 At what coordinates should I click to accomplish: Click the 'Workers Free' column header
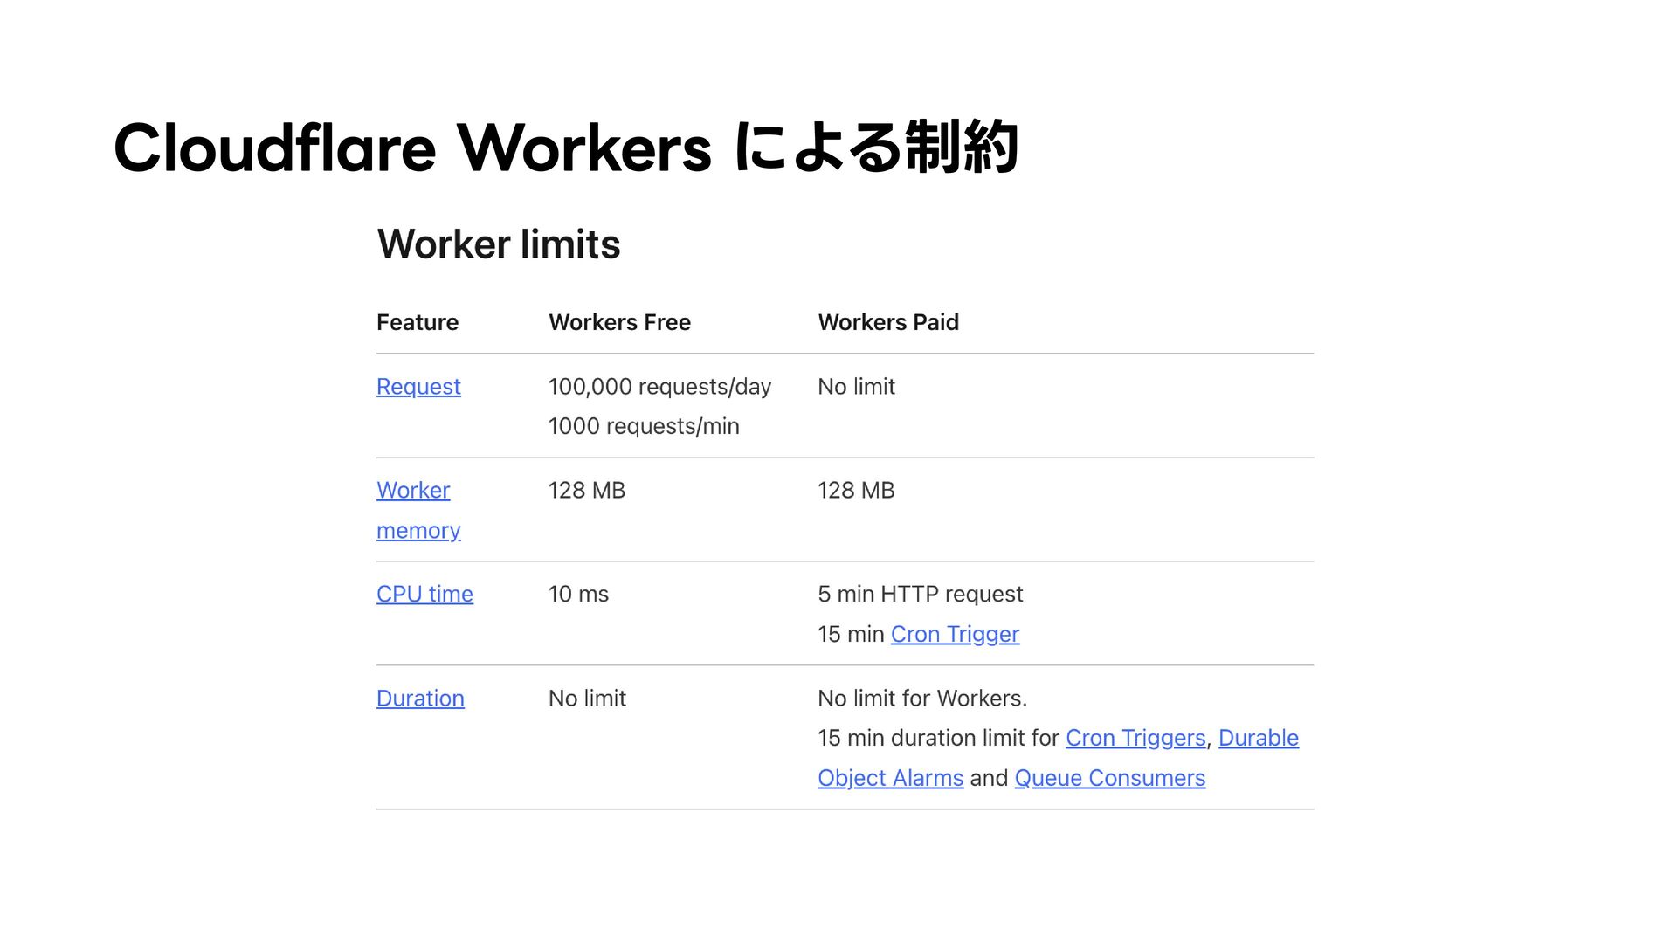tap(619, 322)
